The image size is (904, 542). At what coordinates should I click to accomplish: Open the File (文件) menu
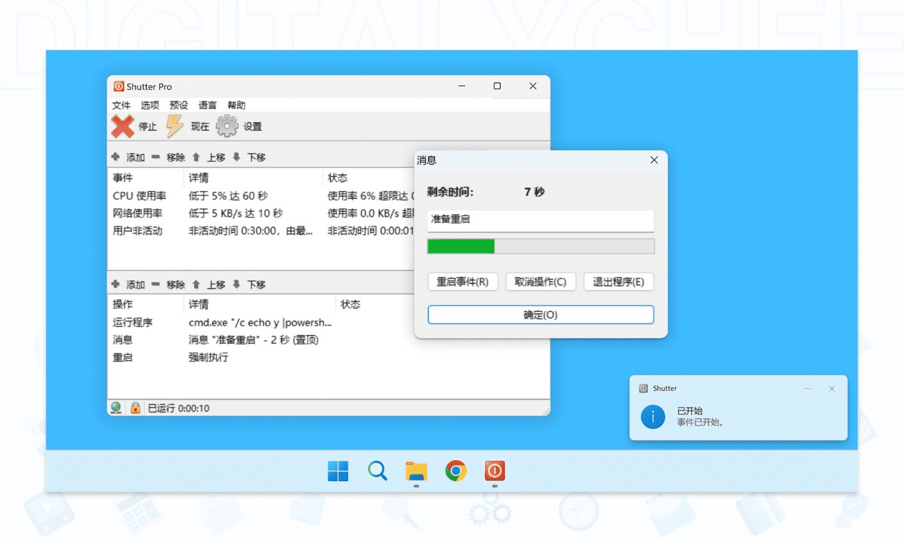click(121, 105)
